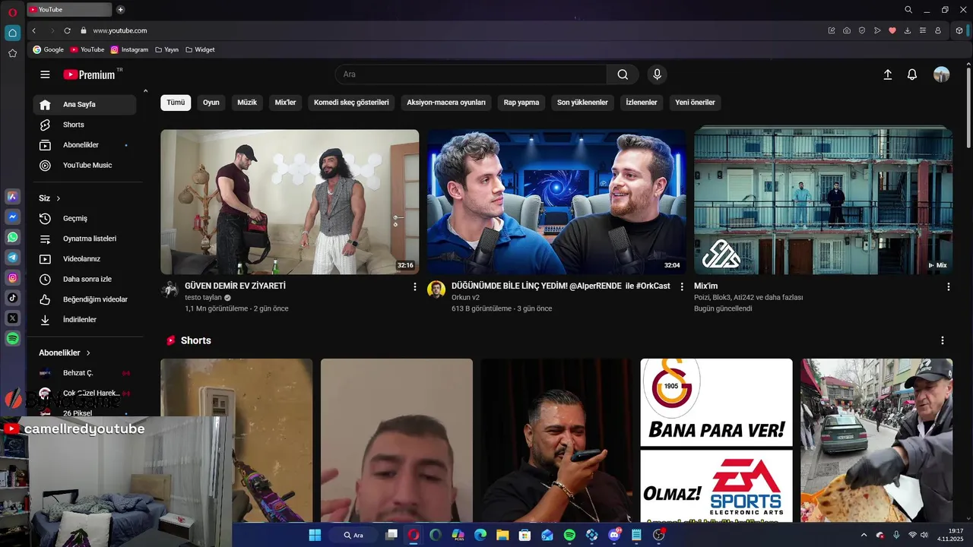Screen dimensions: 973x547
Task: Open the BANA PARA VER short thumbnail
Action: (716, 441)
